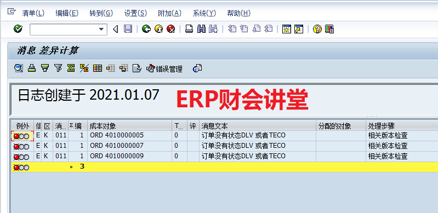The width and height of the screenshot is (438, 213).
Task: Click the Print icon in toolbar
Action: click(189, 29)
